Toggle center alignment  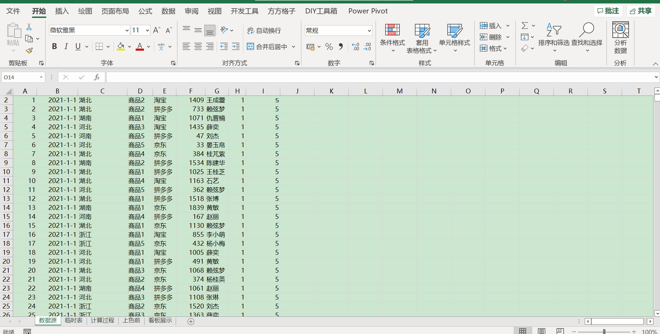coord(198,46)
